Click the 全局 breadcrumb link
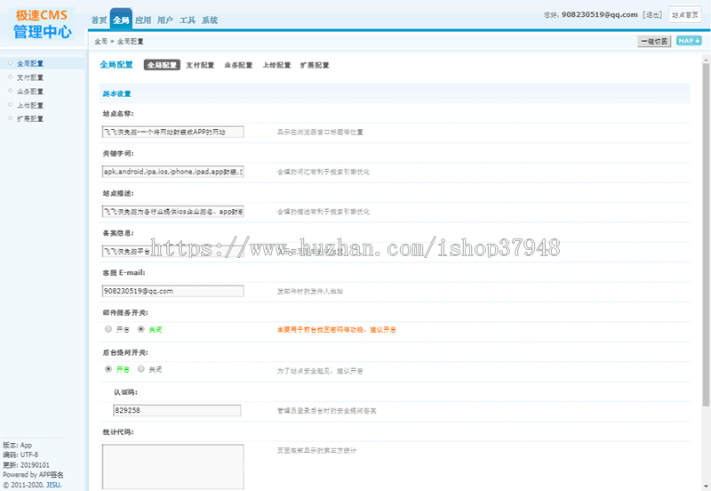 click(100, 41)
